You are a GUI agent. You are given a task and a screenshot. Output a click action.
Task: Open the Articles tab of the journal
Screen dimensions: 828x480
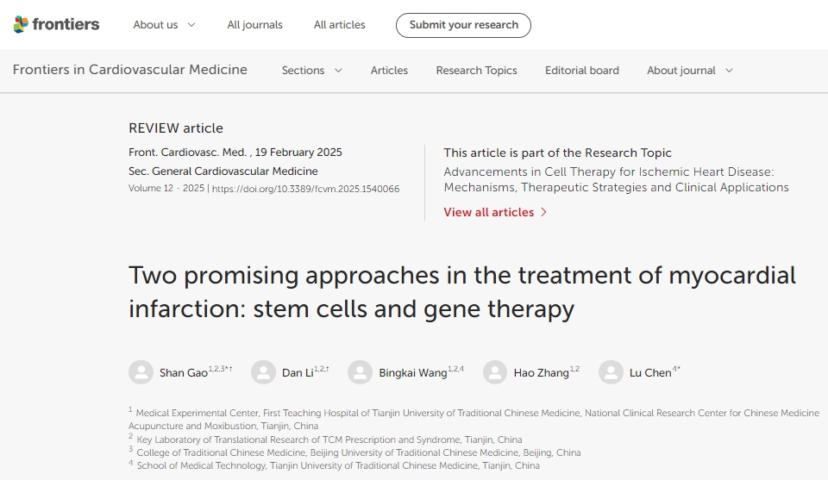pos(389,71)
